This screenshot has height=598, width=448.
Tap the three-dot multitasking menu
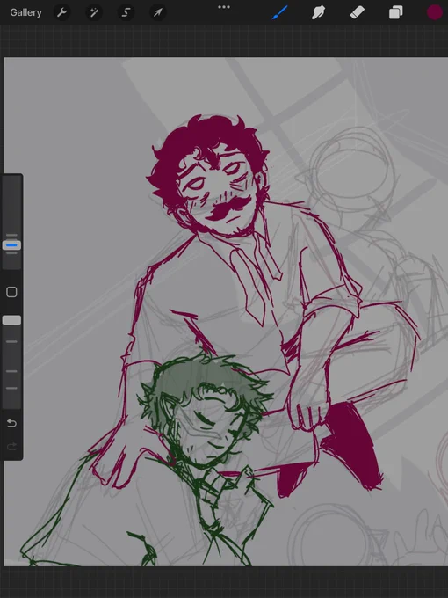[224, 7]
